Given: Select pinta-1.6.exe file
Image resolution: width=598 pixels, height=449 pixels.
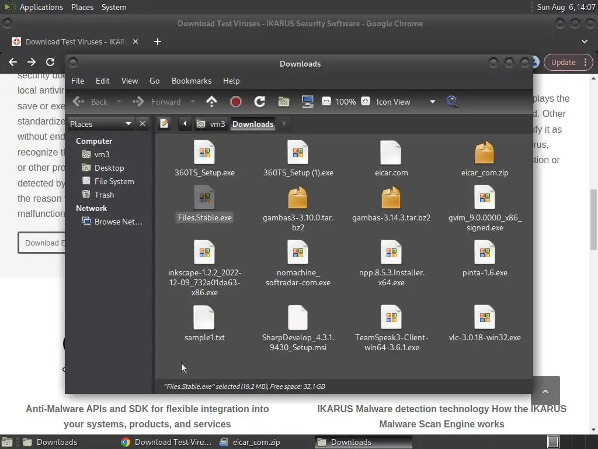Looking at the screenshot, I should (485, 258).
